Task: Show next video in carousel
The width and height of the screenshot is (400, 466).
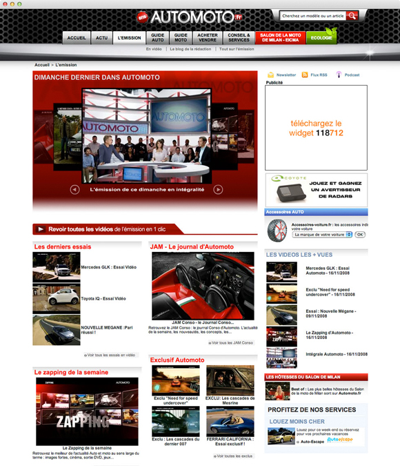Action: [x=218, y=190]
